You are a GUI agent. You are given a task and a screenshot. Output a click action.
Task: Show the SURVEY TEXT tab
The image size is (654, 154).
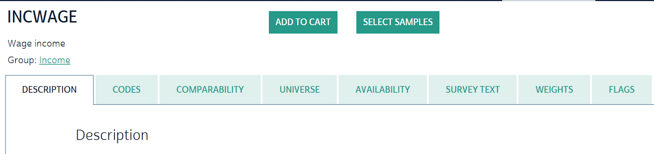473,89
